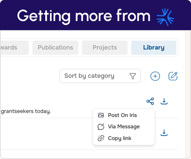Select the Library tab
The height and width of the screenshot is (159, 191).
point(154,48)
